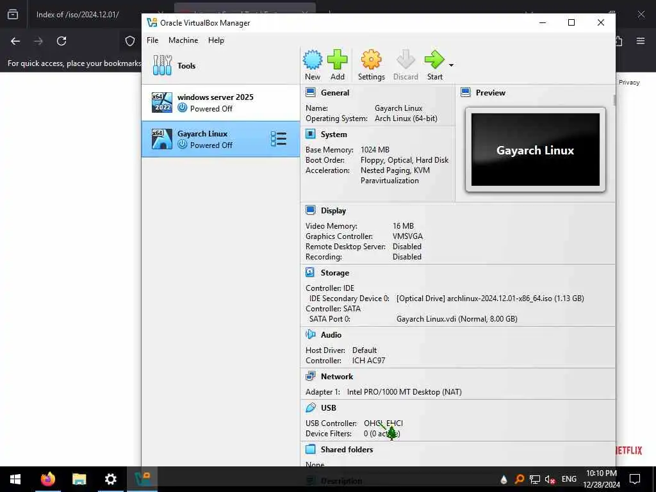
Task: Click the Storage section header
Action: click(334, 273)
